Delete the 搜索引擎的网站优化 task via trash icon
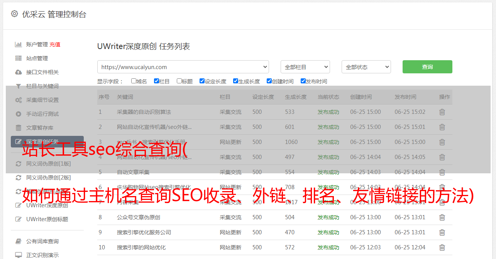496x259 pixels. point(442,247)
